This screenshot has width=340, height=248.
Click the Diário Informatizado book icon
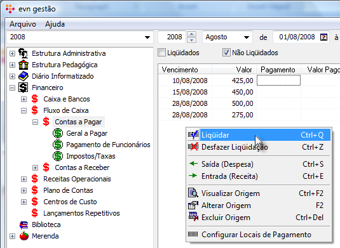[24, 76]
